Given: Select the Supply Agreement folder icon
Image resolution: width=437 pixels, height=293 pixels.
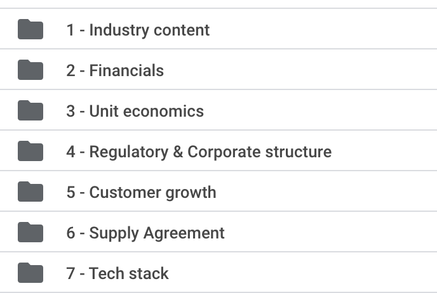Looking at the screenshot, I should [30, 232].
